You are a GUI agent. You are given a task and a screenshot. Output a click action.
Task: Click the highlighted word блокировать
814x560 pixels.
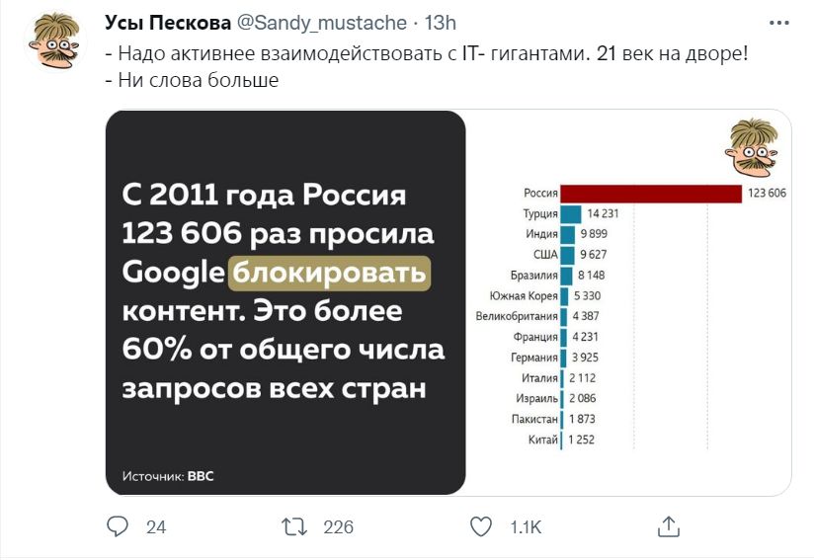click(330, 273)
